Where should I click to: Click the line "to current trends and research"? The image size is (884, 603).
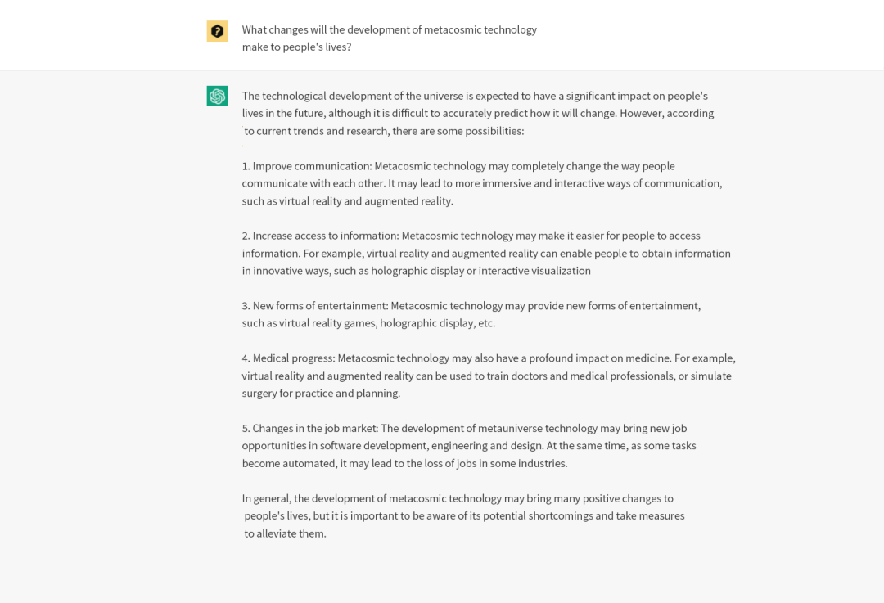coord(384,131)
